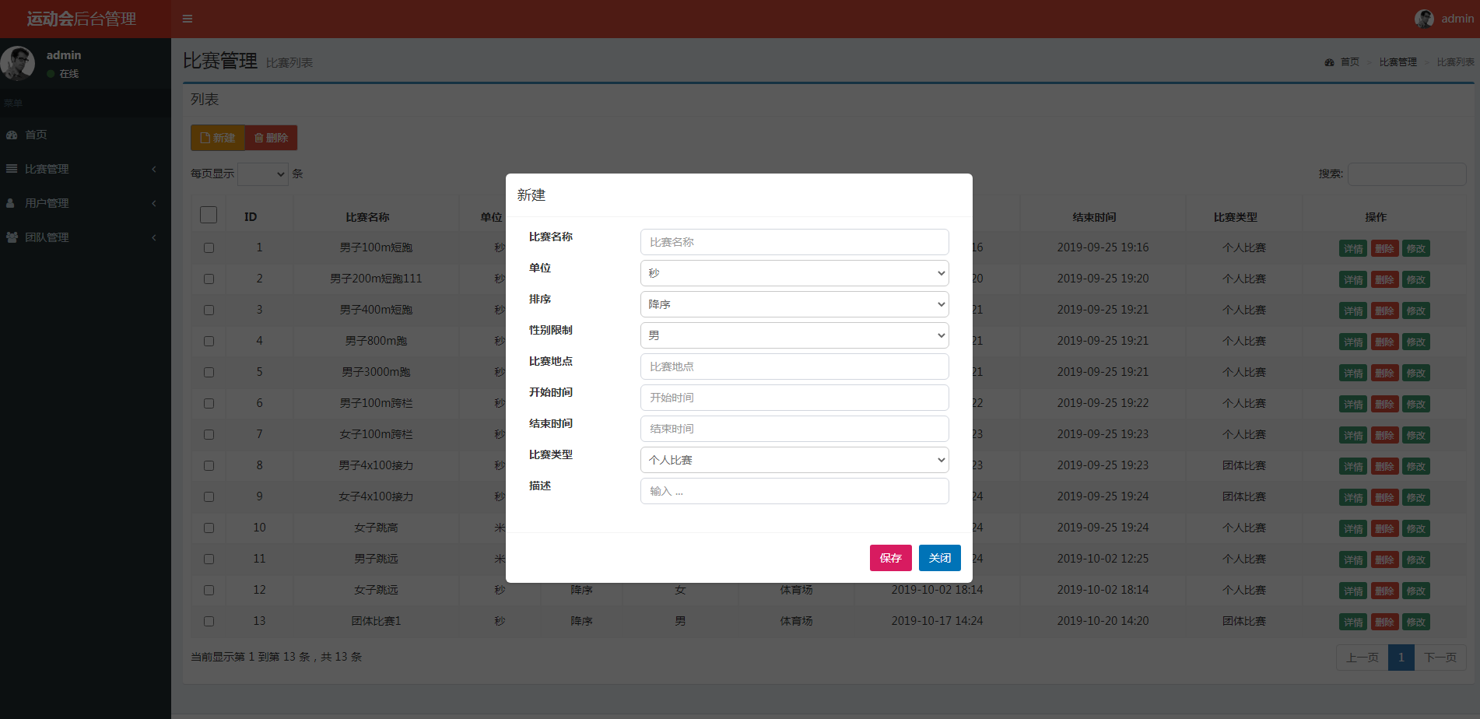The height and width of the screenshot is (719, 1480).
Task: Click the 比赛地点 input field
Action: coord(794,367)
